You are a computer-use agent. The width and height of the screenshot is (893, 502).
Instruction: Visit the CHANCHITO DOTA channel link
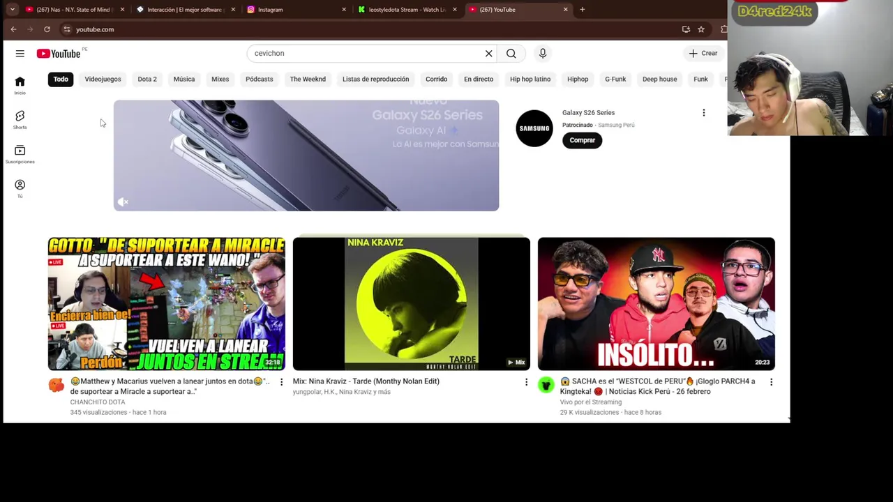point(98,402)
